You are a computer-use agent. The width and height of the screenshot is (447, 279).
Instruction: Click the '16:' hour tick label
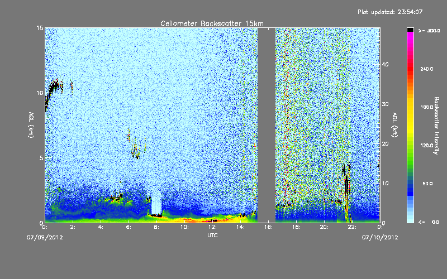(268, 227)
